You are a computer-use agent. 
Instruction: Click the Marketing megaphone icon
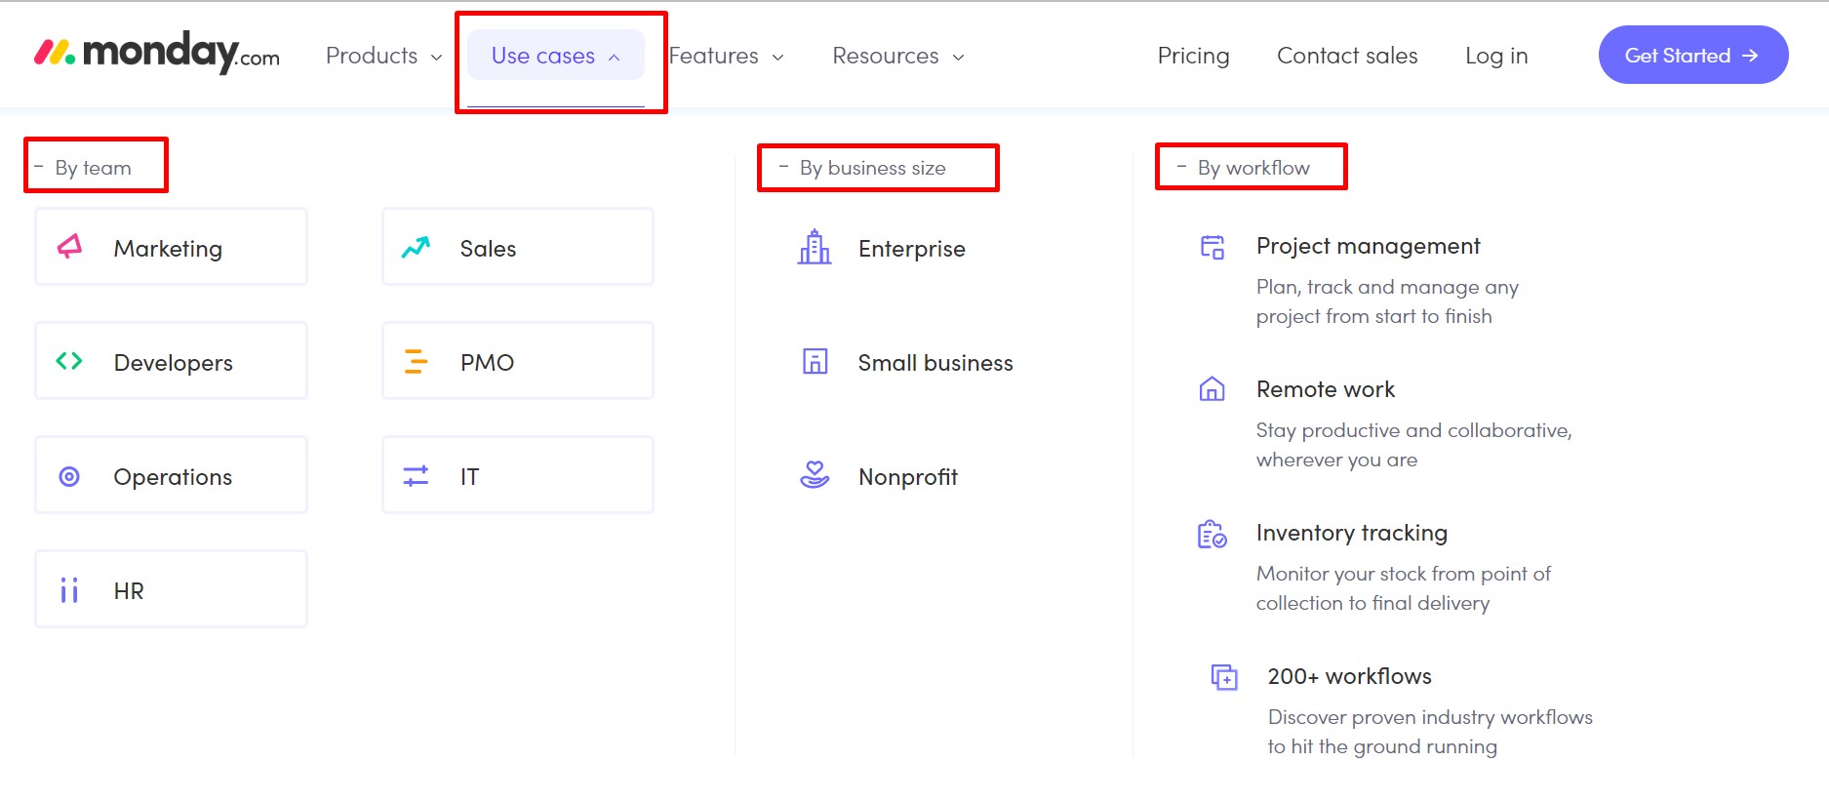69,247
